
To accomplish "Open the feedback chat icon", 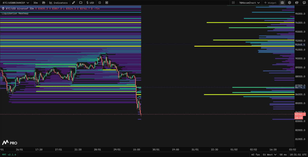I will tap(304, 3).
